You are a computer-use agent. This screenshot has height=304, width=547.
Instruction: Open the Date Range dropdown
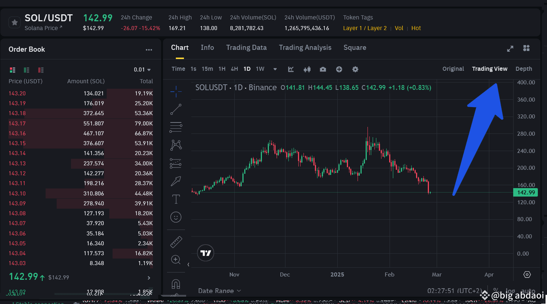pos(219,291)
